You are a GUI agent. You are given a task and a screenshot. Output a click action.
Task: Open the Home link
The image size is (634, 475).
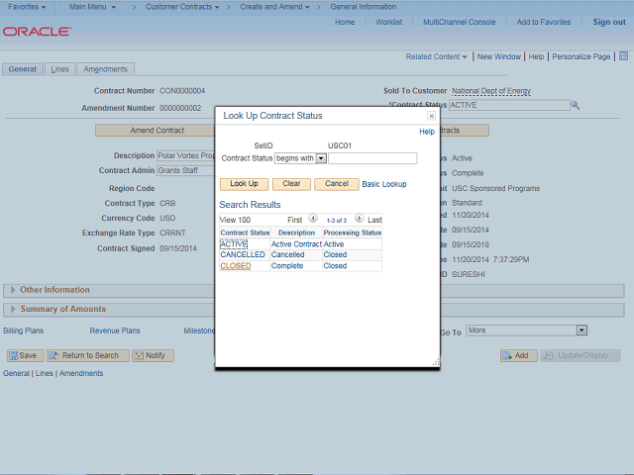pyautogui.click(x=345, y=22)
